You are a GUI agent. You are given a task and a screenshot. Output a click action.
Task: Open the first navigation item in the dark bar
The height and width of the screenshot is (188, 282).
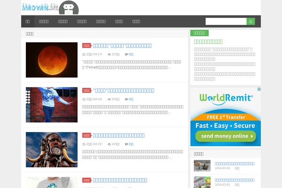click(28, 22)
